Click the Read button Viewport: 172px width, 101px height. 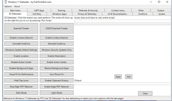(x=118, y=77)
